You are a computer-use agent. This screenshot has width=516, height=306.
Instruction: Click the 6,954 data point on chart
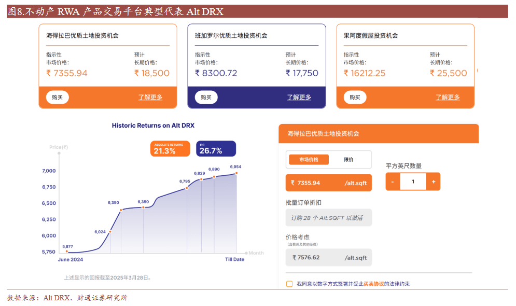pyautogui.click(x=236, y=173)
